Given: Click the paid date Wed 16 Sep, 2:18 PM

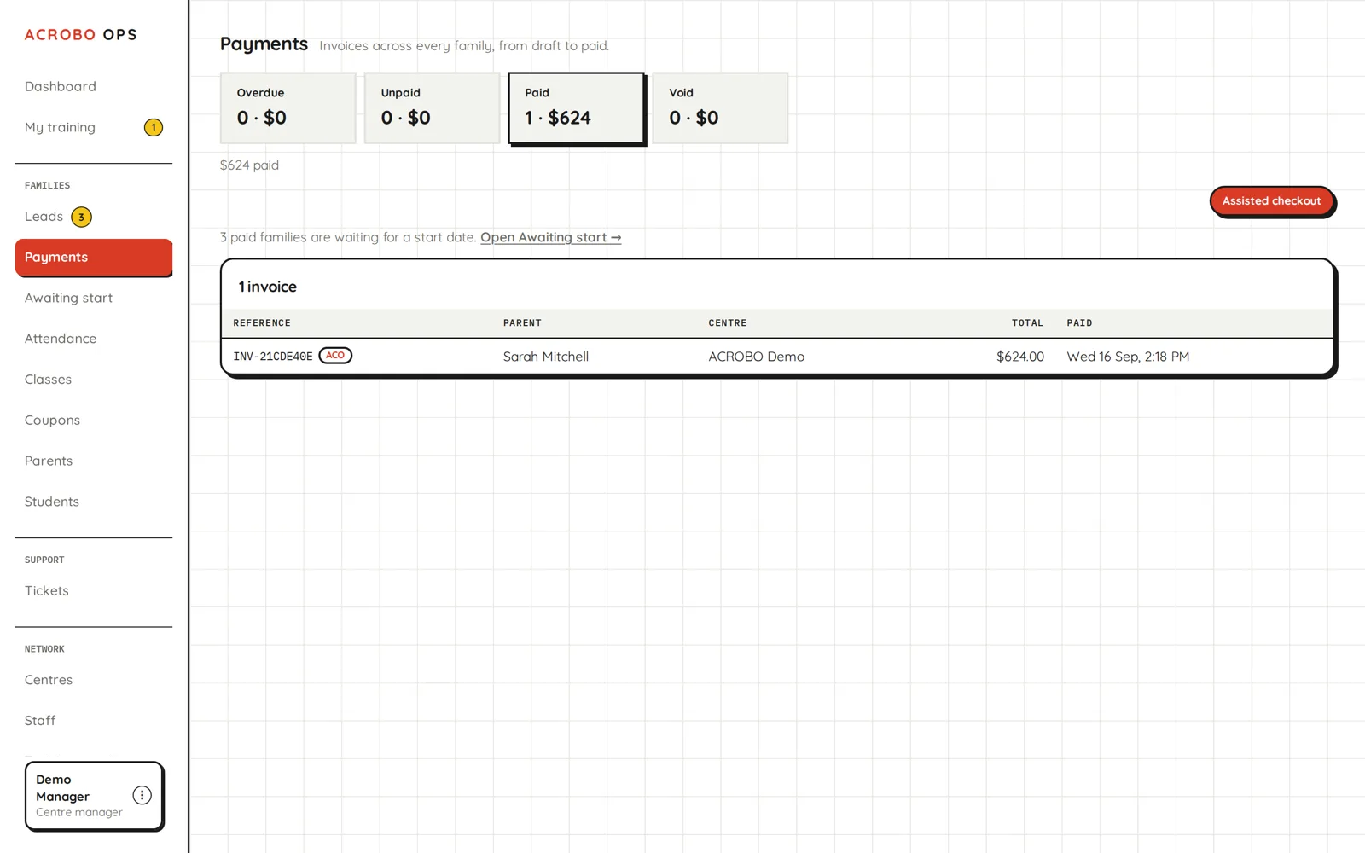Looking at the screenshot, I should (x=1128, y=357).
